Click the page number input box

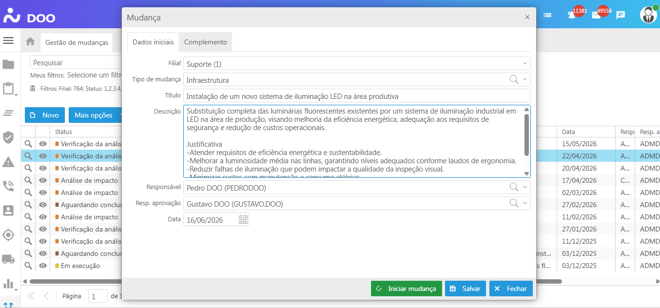[x=98, y=296]
